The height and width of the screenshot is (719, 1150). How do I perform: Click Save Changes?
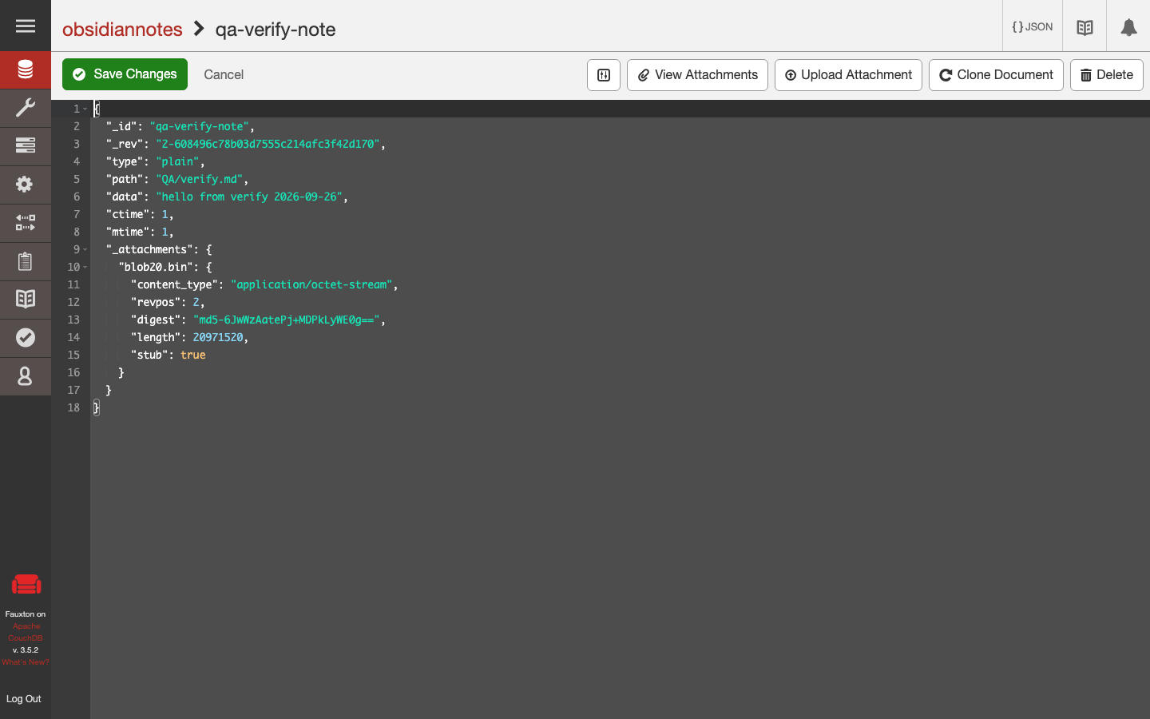(x=125, y=74)
